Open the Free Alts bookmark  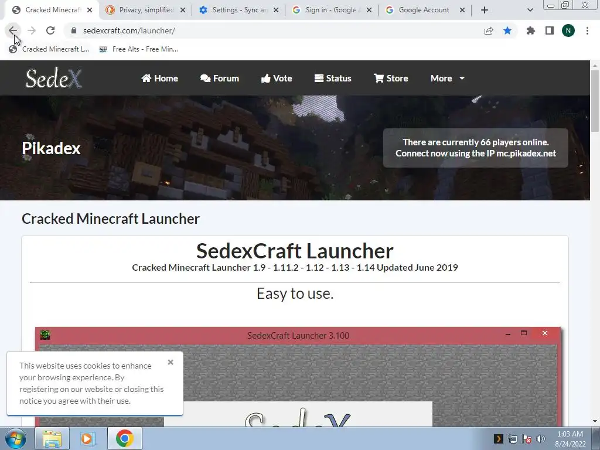click(x=138, y=49)
